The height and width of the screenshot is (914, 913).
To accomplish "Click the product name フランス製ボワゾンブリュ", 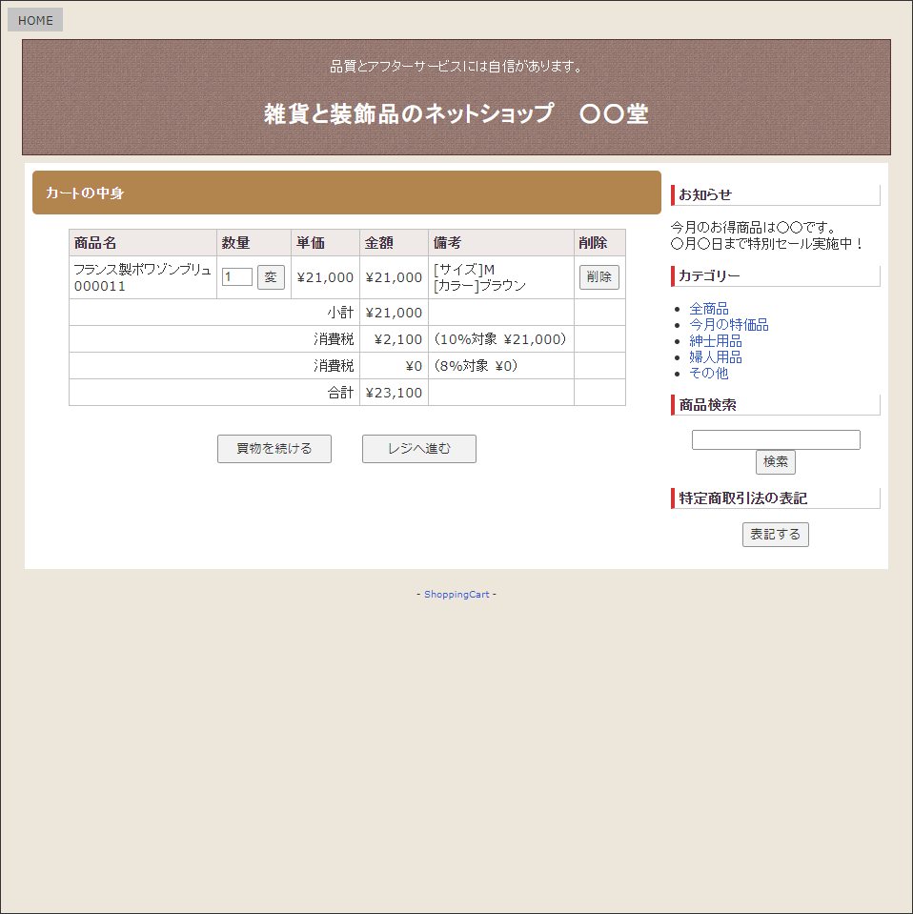I will pyautogui.click(x=142, y=270).
